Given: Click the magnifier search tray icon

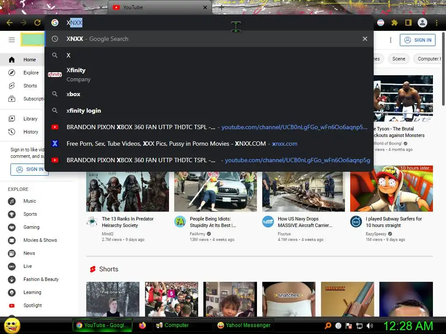Looking at the screenshot, I should [328, 326].
